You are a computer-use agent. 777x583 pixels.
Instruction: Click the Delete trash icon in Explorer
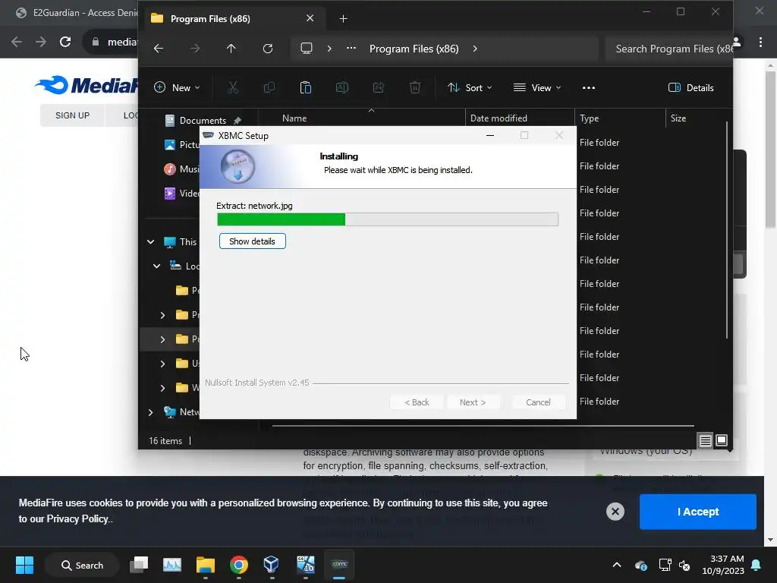click(x=415, y=88)
